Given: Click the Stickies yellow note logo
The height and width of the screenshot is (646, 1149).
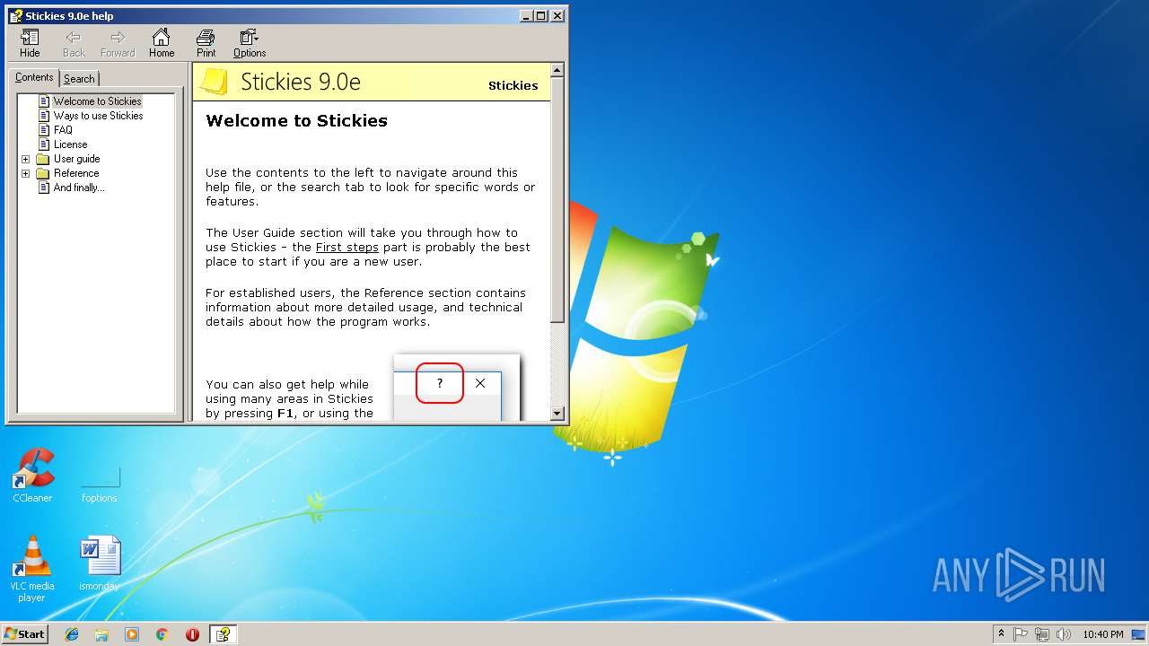Looking at the screenshot, I should (214, 82).
